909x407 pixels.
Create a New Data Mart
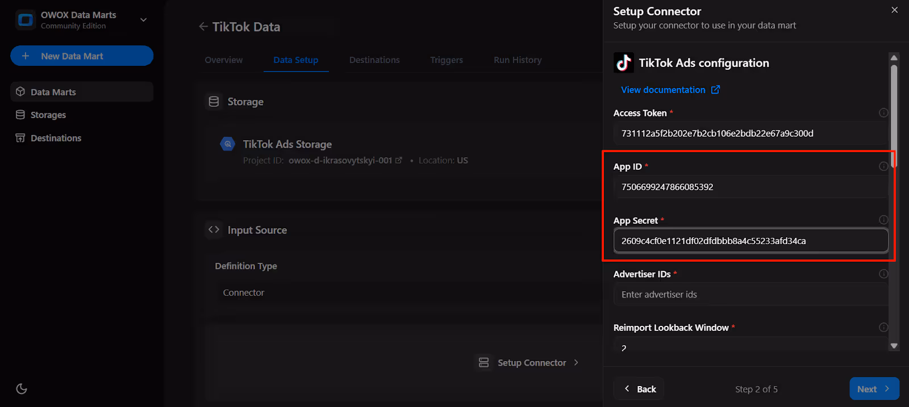(x=82, y=56)
